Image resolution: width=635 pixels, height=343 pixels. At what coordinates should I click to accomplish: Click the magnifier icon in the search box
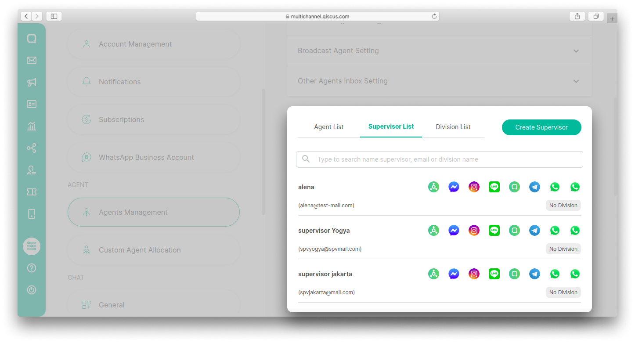click(x=306, y=159)
